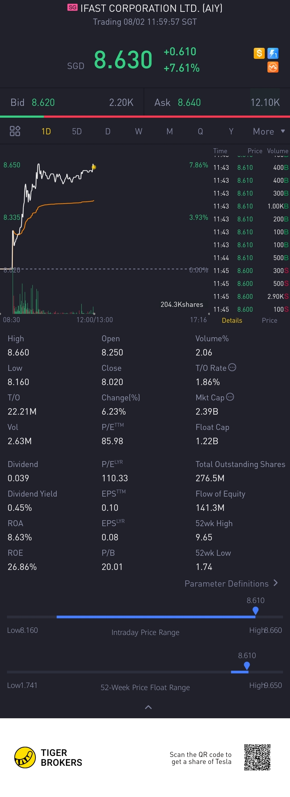
Task: Tap the 204.3Kshares volume label
Action: [x=182, y=304]
